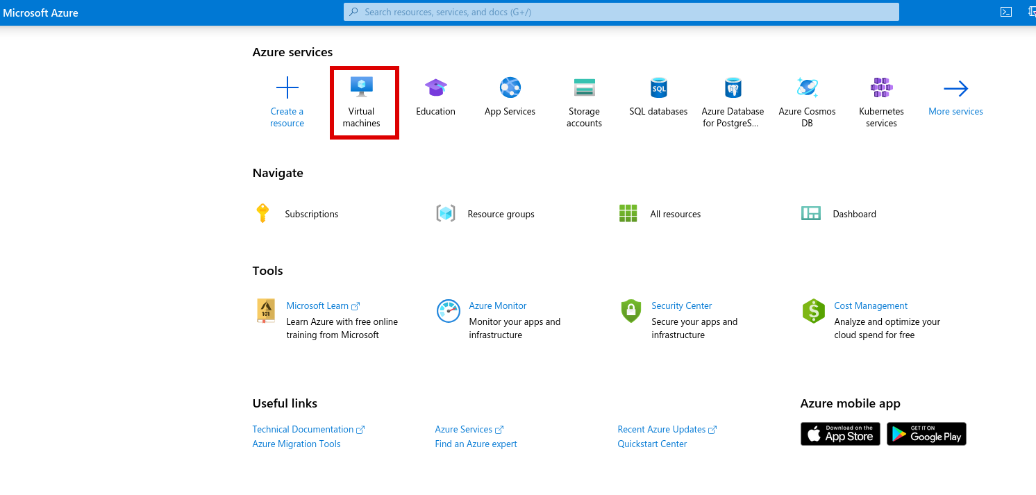Screen dimensions: 1036x495
Task: Click the Create a resource plus icon
Action: [x=287, y=88]
